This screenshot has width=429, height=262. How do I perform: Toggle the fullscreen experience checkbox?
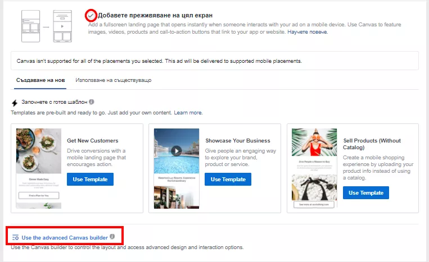[x=91, y=15]
